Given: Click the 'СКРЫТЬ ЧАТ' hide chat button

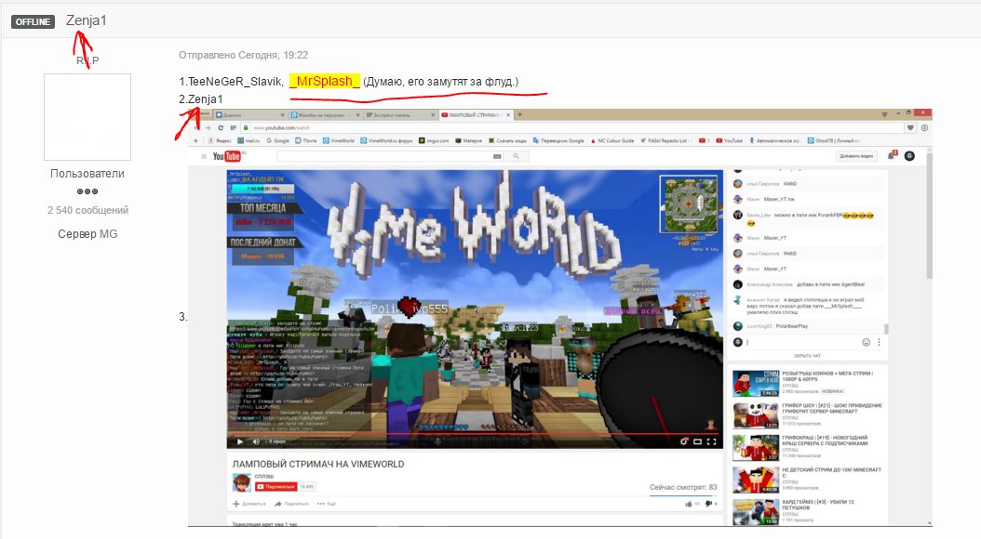Looking at the screenshot, I should 807,356.
